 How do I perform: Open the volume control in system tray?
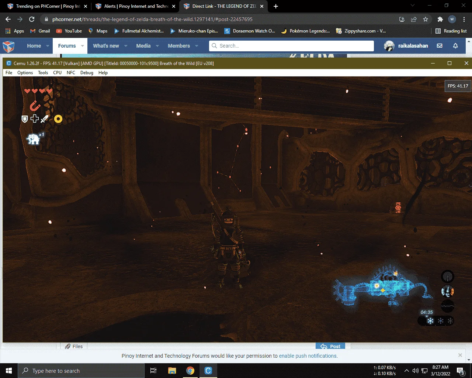click(x=415, y=371)
